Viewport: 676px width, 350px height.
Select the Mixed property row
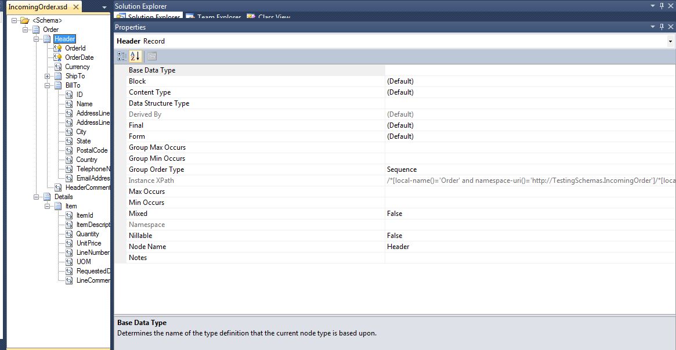point(395,214)
